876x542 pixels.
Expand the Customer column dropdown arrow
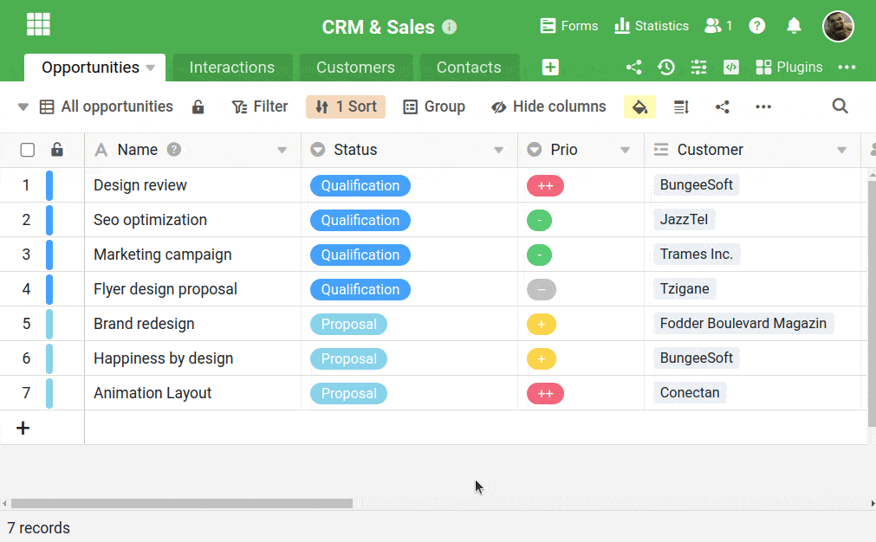click(x=841, y=150)
